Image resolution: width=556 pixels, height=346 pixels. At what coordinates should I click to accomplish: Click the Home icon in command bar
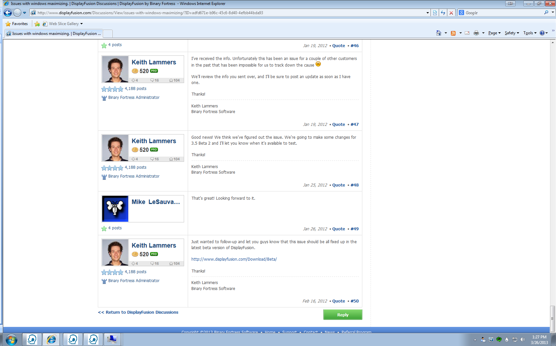tap(438, 33)
